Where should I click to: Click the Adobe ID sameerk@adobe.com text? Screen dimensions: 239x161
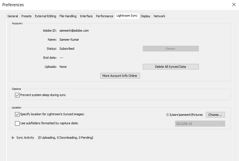click(74, 31)
